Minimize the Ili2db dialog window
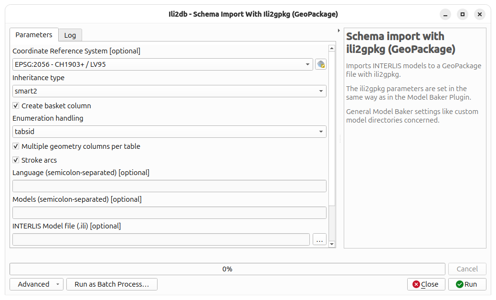 [x=445, y=14]
